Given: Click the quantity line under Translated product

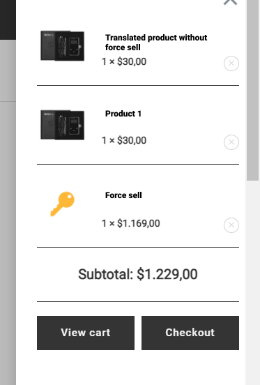Looking at the screenshot, I should [124, 61].
